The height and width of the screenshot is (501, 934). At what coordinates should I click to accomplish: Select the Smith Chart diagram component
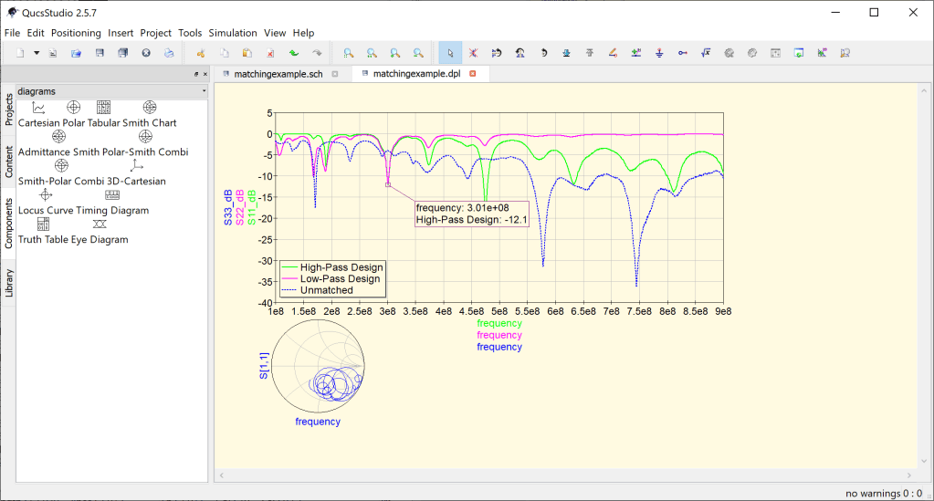(150, 114)
